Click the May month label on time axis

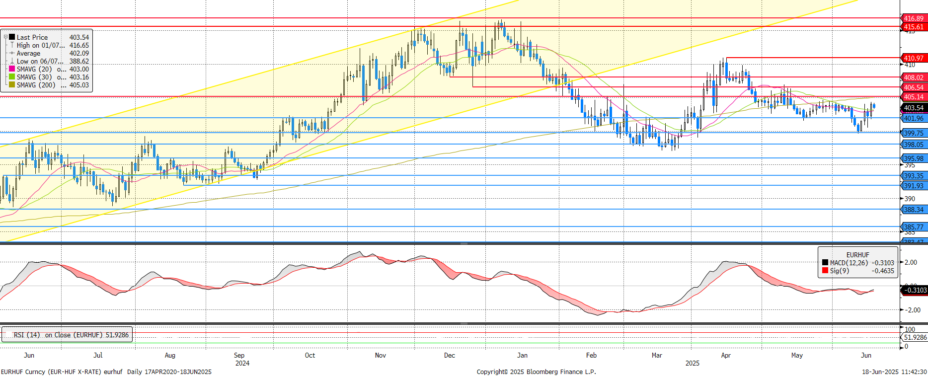(x=797, y=355)
